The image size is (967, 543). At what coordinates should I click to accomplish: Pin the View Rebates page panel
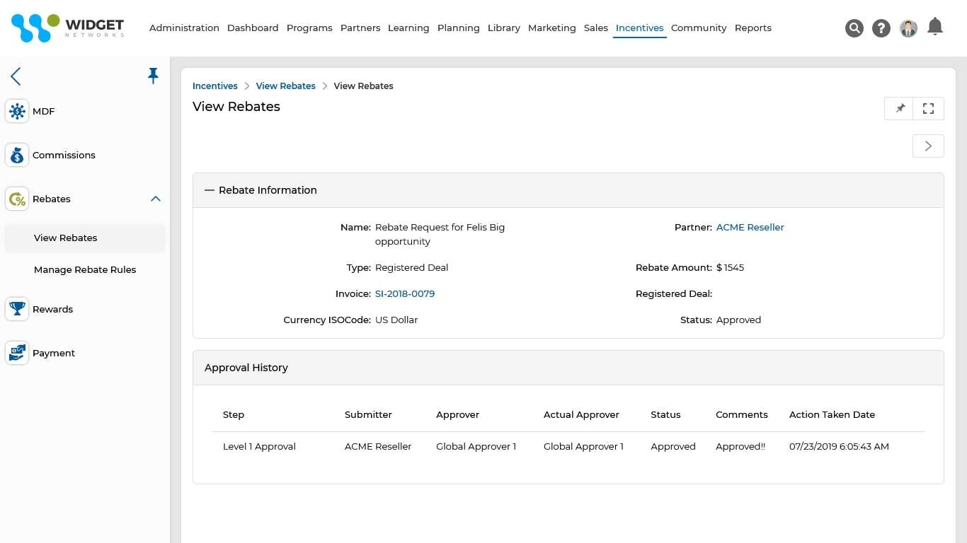900,109
